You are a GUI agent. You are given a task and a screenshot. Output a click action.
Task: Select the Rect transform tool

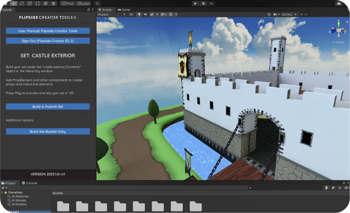click(37, 3)
